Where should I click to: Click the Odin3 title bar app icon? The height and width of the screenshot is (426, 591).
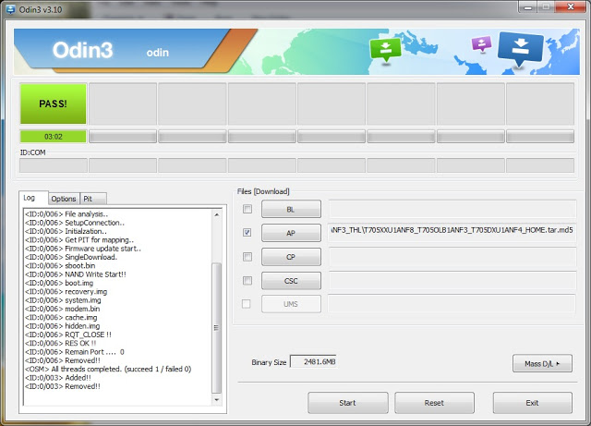pyautogui.click(x=11, y=9)
